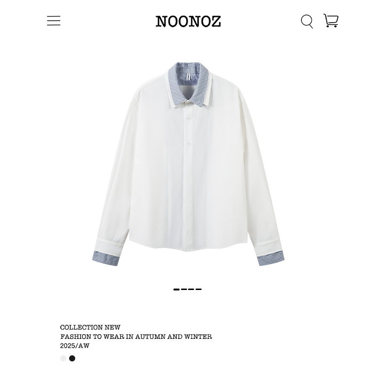This screenshot has height=376, width=376.
Task: Jump to the third carousel slide indicator
Action: (191, 290)
